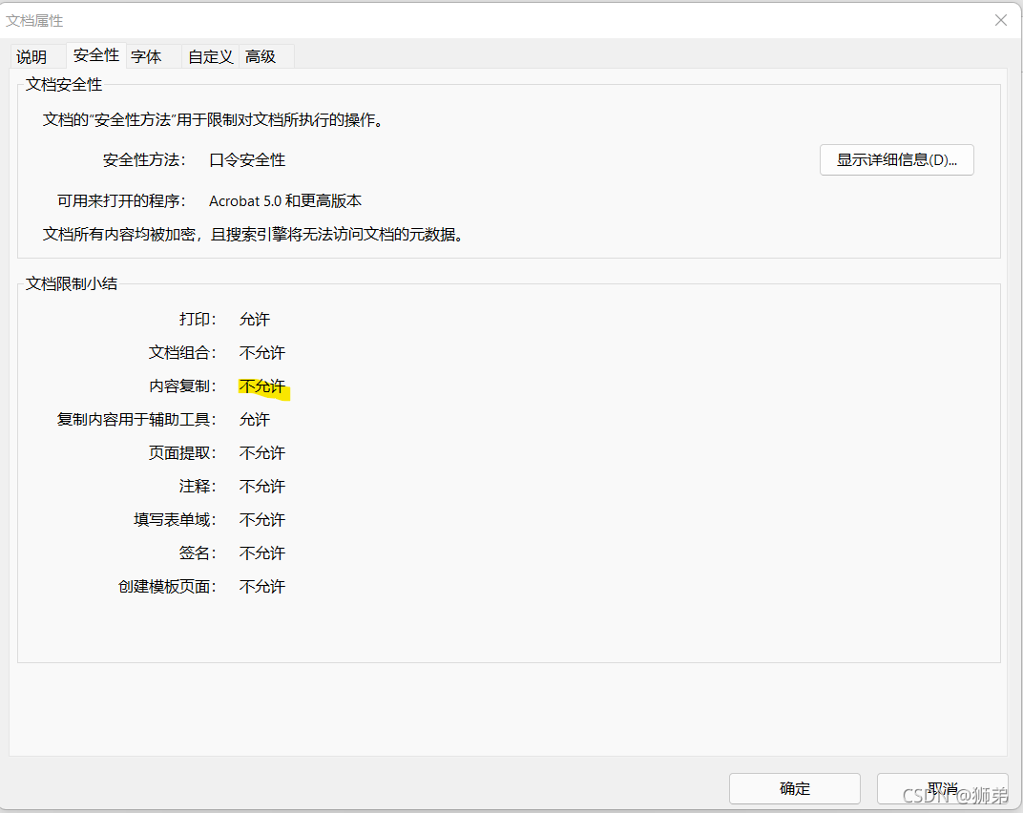
Task: Click the highlighted 不允许 text
Action: [x=261, y=386]
